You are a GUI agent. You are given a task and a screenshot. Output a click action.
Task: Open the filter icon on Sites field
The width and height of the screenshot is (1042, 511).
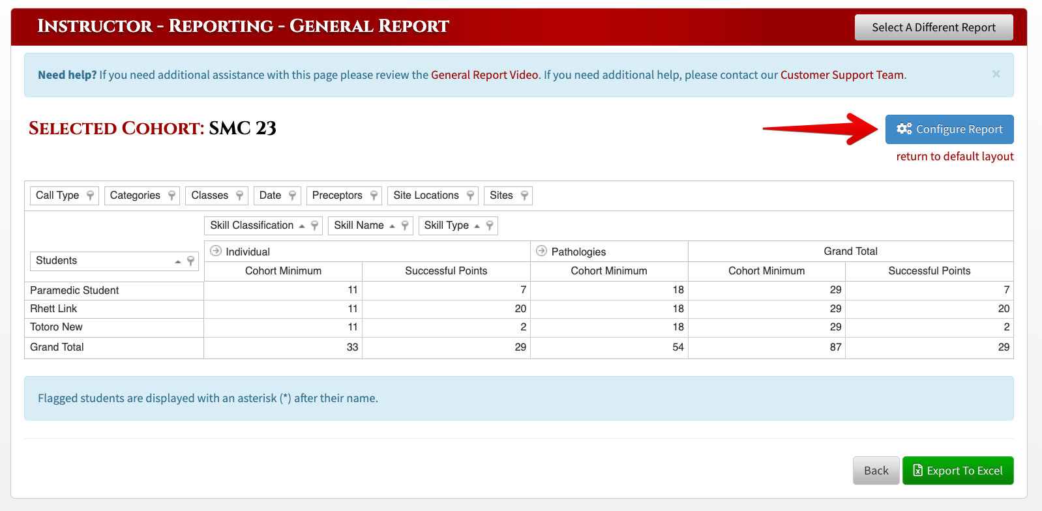[524, 196]
